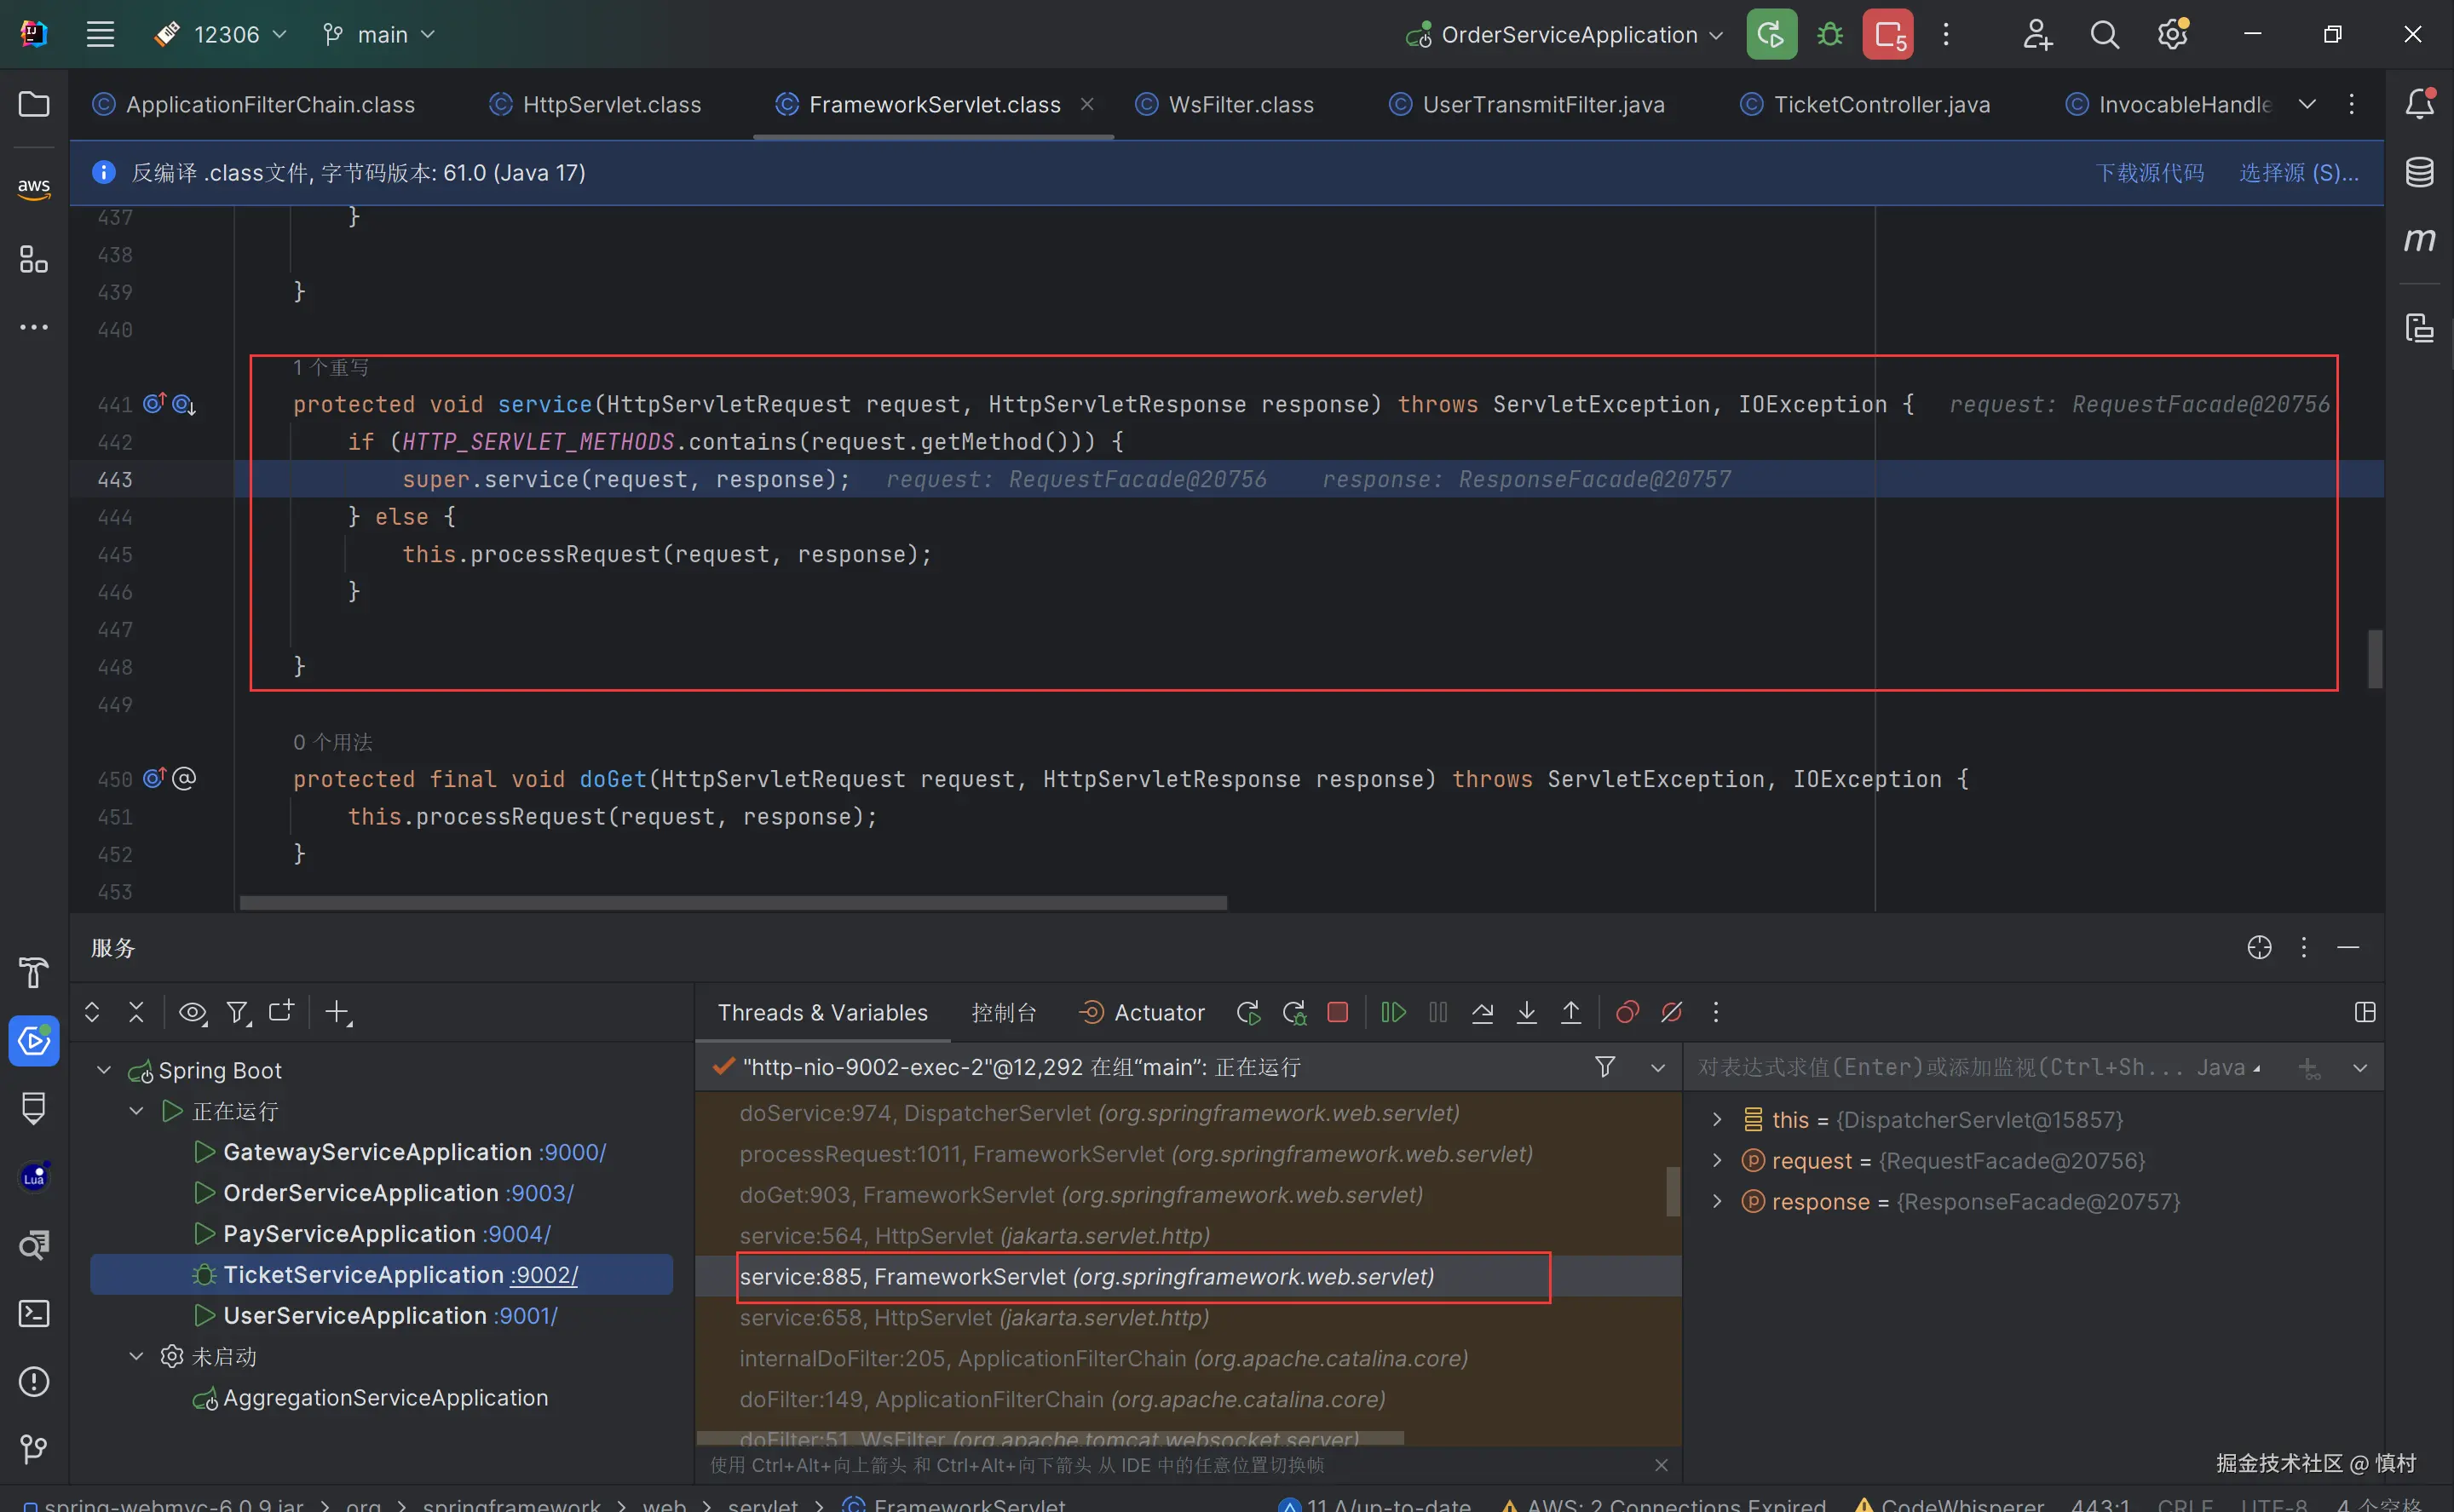Collapse the Spring Boot tree node

104,1070
